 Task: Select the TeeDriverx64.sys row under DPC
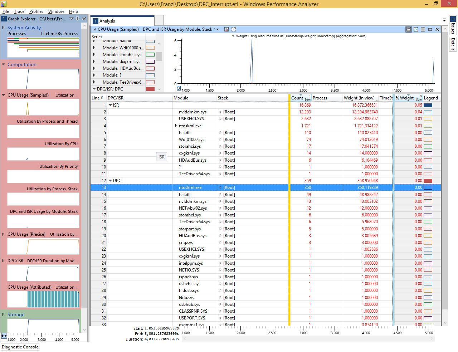pyautogui.click(x=265, y=222)
